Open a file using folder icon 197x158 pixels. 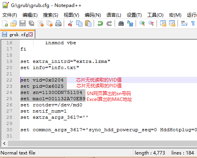click(14, 23)
